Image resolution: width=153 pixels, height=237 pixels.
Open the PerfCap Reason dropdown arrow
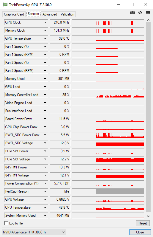pyautogui.click(x=45, y=191)
